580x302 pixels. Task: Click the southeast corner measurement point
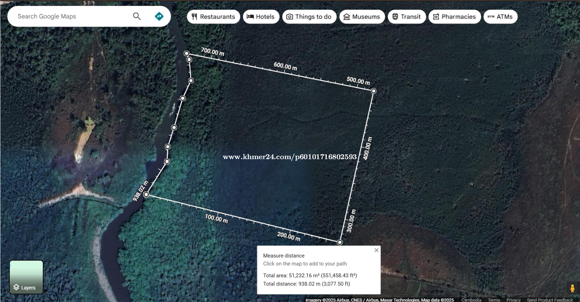(x=339, y=242)
